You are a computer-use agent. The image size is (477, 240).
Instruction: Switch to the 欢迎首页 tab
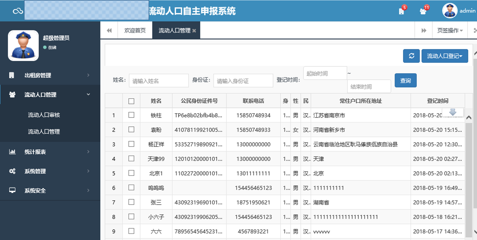(x=135, y=30)
